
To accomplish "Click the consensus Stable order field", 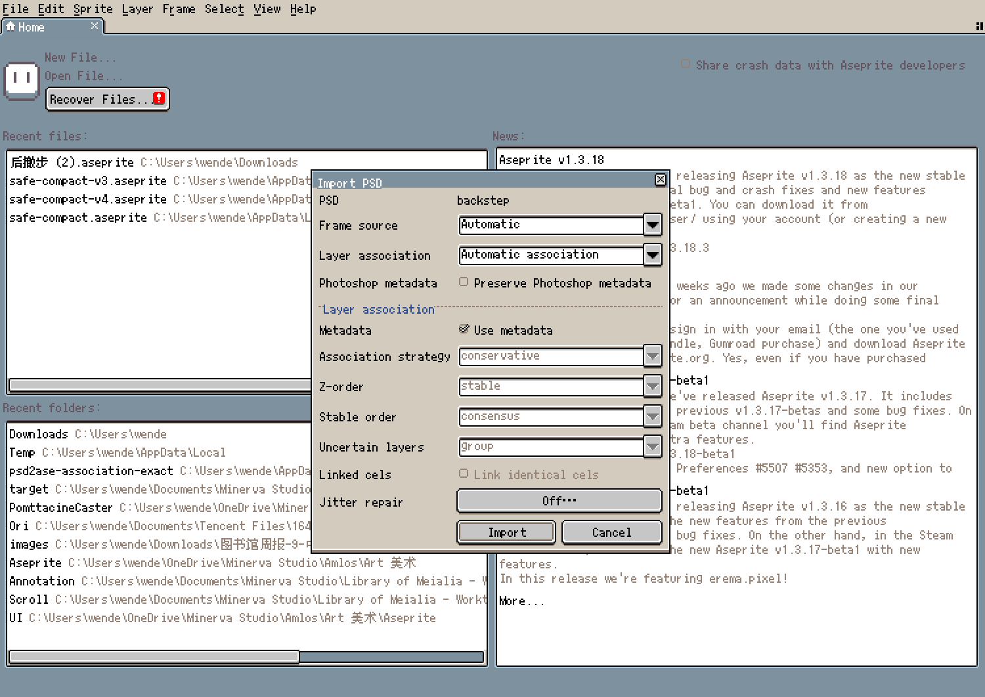I will click(551, 416).
